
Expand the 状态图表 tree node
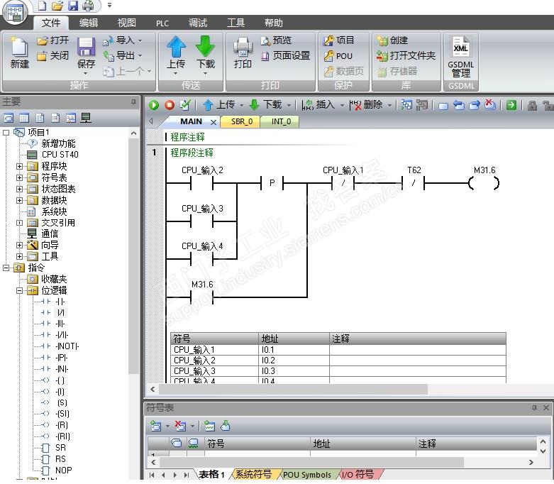pyautogui.click(x=19, y=189)
